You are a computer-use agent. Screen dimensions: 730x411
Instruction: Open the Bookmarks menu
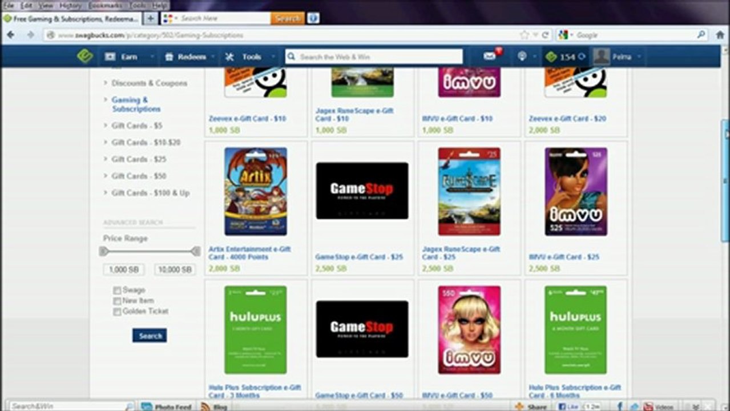(106, 5)
